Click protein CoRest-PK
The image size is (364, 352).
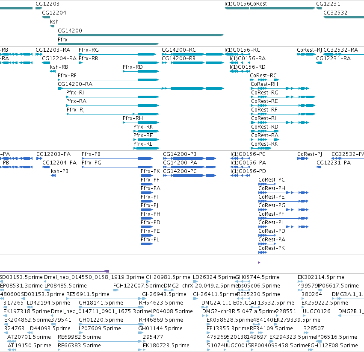click(x=263, y=252)
